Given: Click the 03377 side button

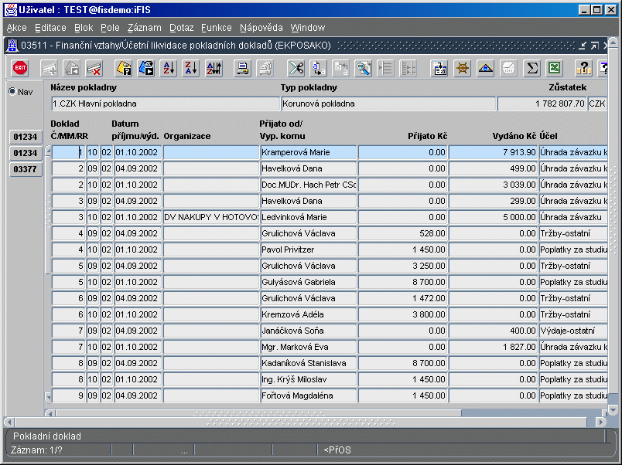Looking at the screenshot, I should pos(26,169).
